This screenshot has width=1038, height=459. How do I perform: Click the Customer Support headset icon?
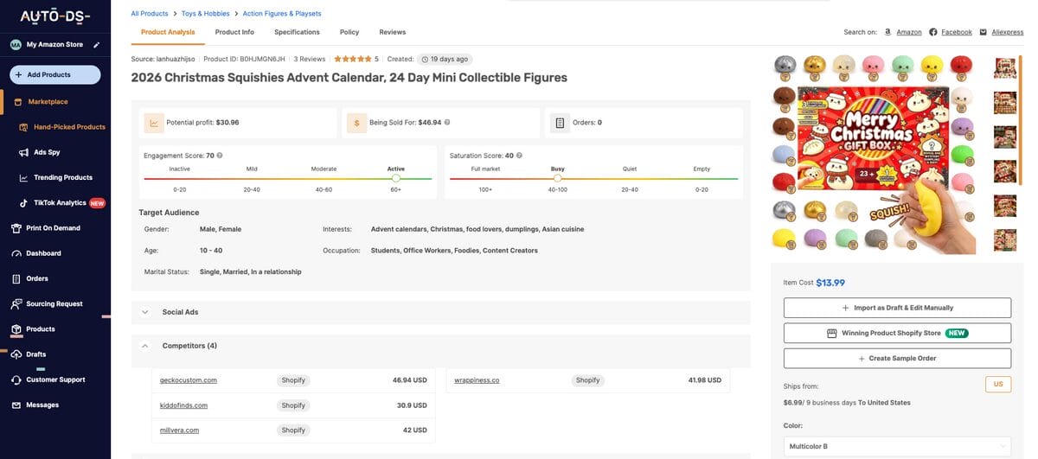(17, 379)
